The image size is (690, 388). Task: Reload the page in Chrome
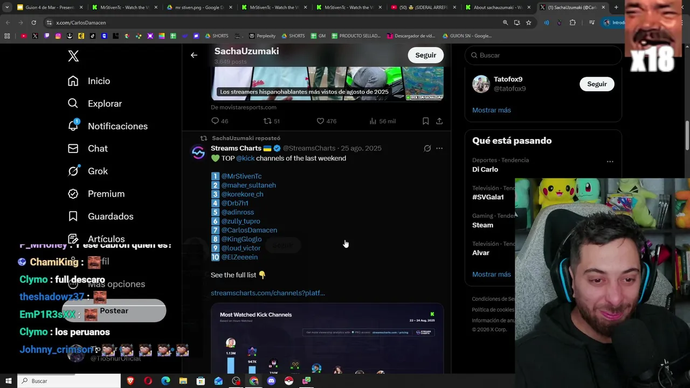click(33, 23)
